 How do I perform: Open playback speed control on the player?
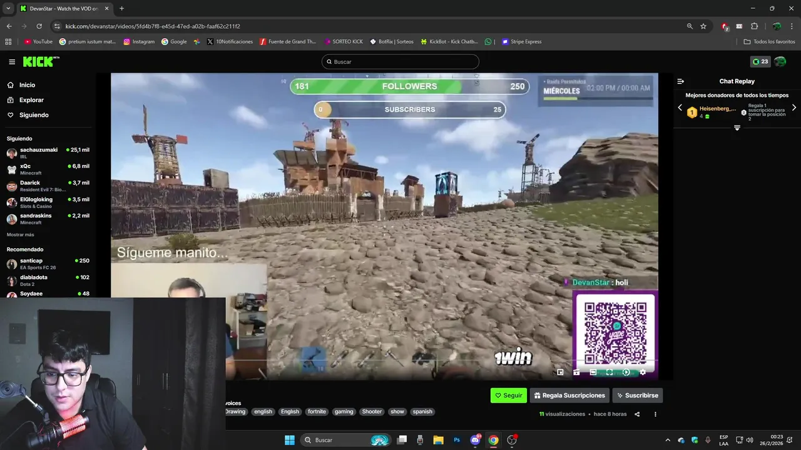[626, 372]
